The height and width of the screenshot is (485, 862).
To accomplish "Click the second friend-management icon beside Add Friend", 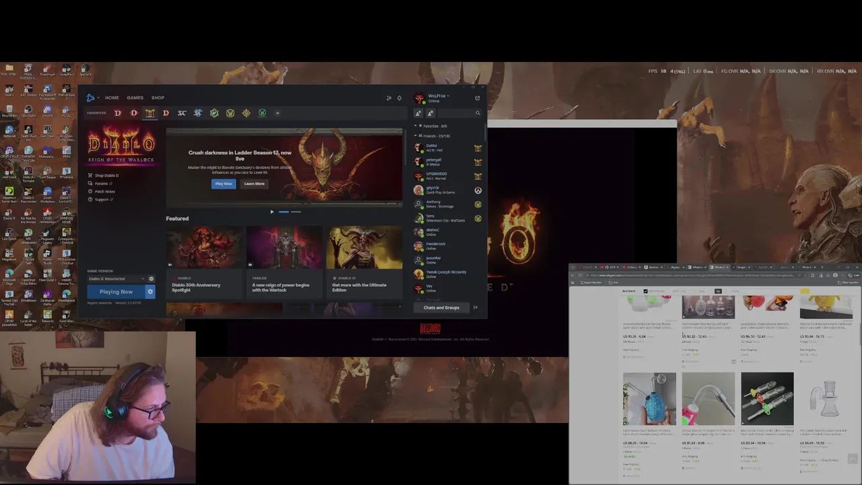I will tap(430, 113).
